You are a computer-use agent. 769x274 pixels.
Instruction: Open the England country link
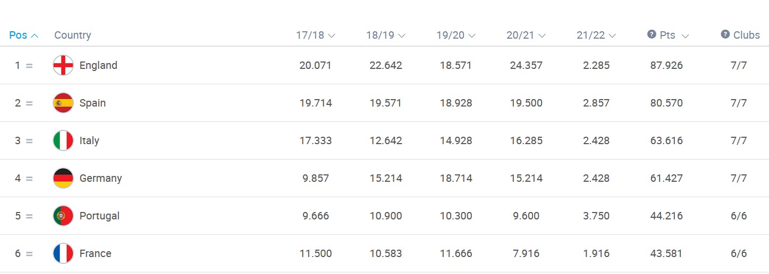pyautogui.click(x=98, y=66)
